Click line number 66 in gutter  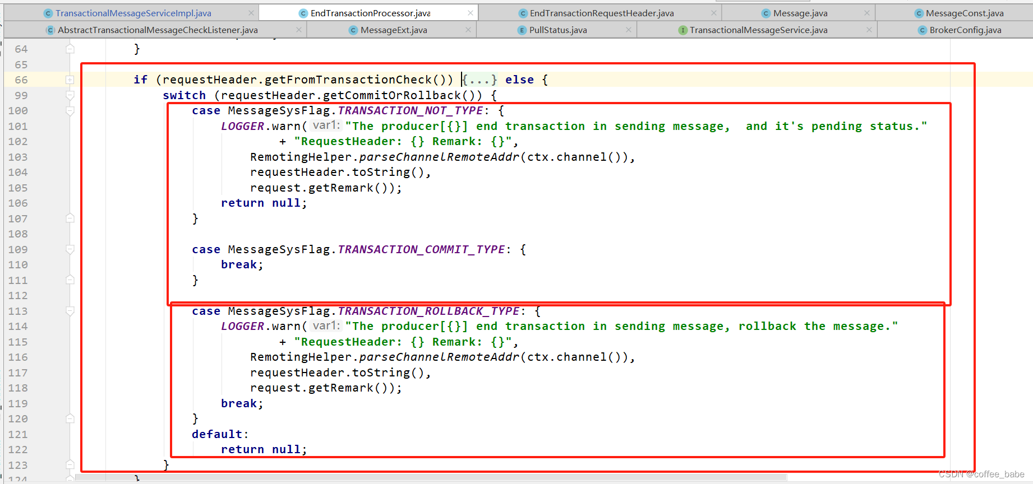[x=21, y=80]
